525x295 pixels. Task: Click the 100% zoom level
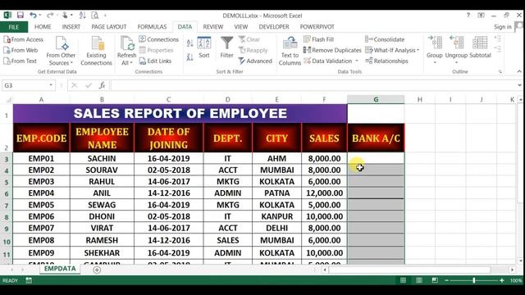[x=516, y=280]
